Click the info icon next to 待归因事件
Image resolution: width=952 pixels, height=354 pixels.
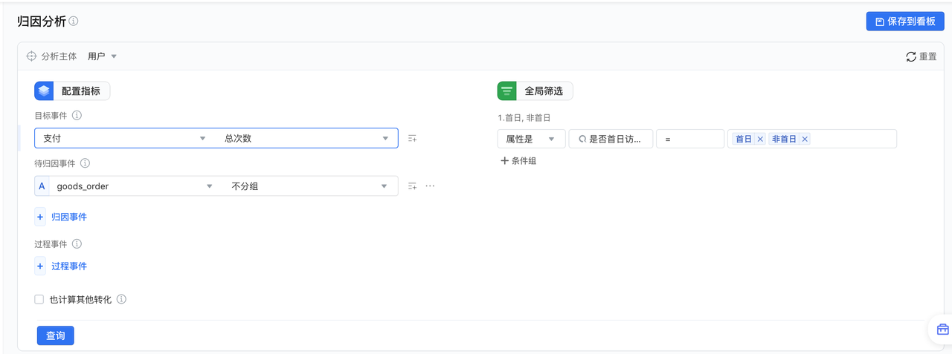[x=85, y=163]
